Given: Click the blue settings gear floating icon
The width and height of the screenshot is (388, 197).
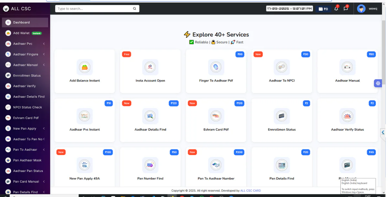Looking at the screenshot, I should click(x=378, y=83).
